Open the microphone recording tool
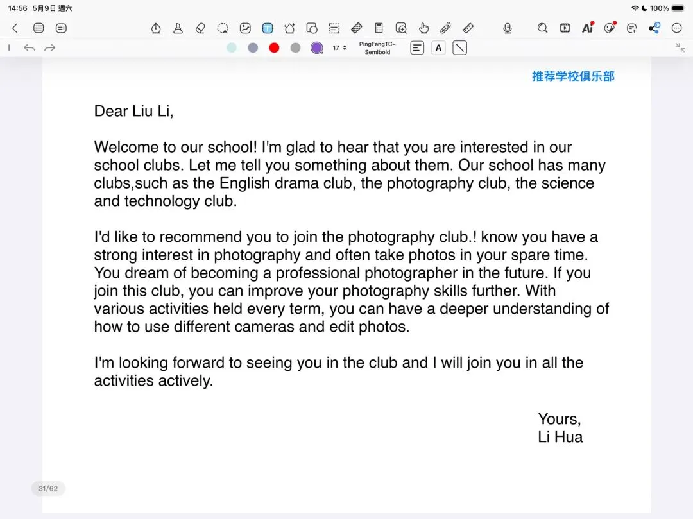Screen dimensions: 693x519 pyautogui.click(x=508, y=28)
